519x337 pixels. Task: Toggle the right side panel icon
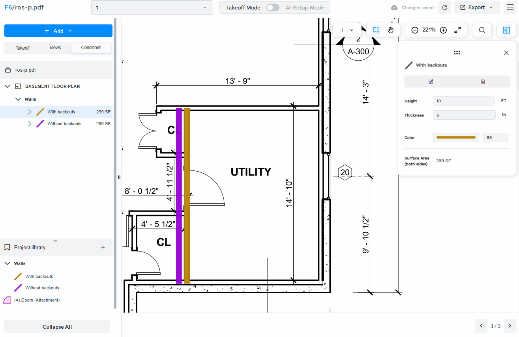(506, 30)
